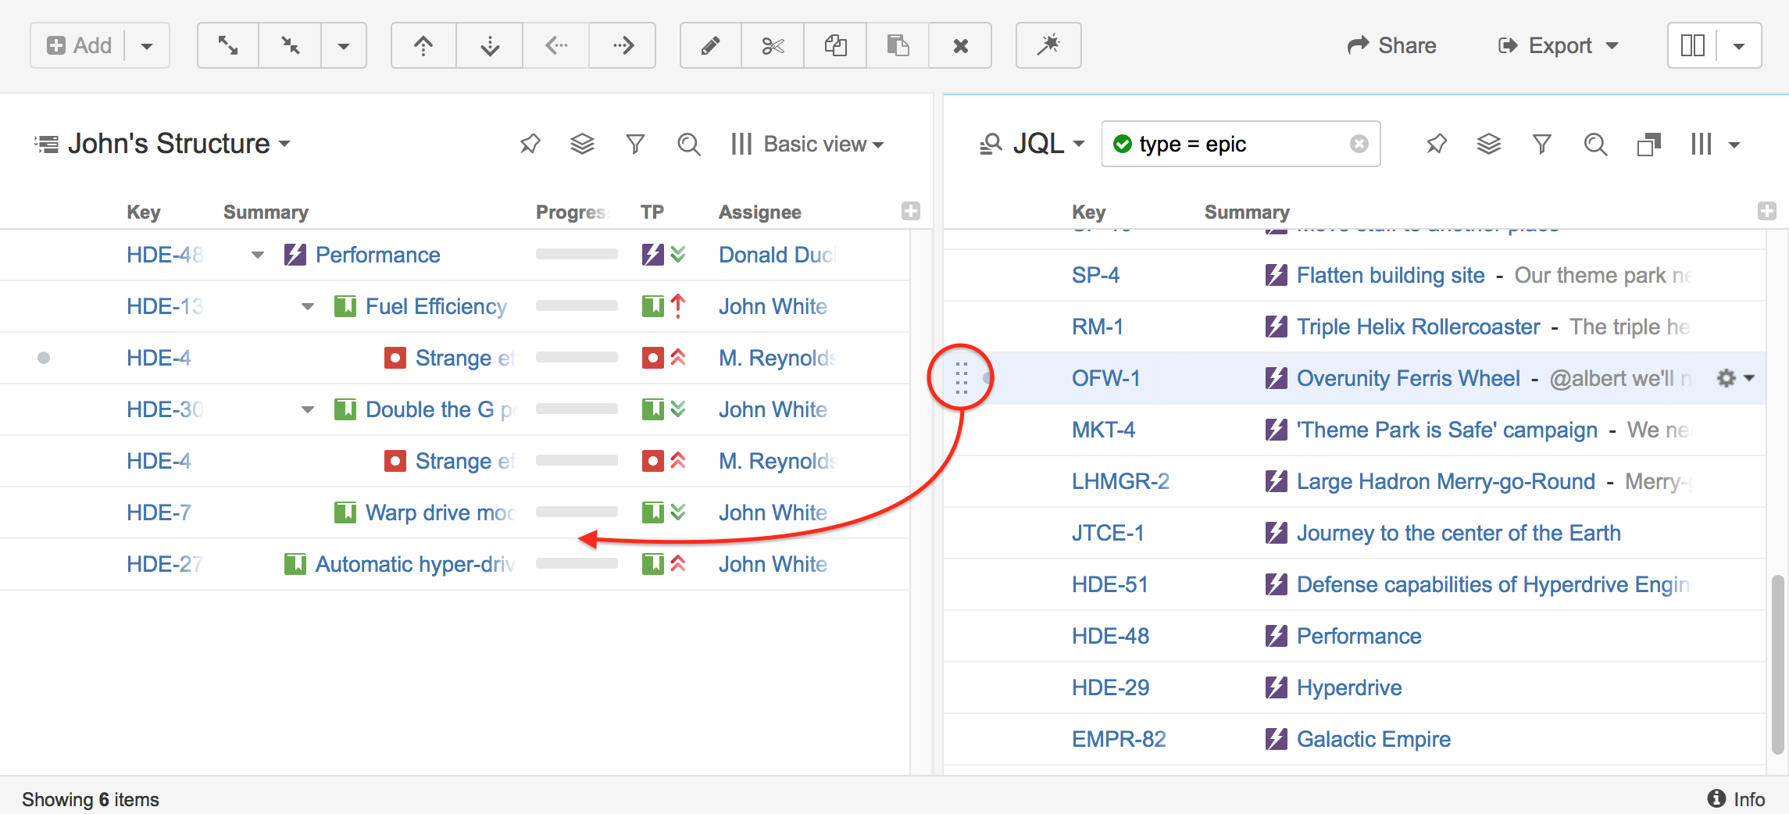Click the Edit pencil icon in toolbar
The image size is (1789, 814).
[x=710, y=45]
